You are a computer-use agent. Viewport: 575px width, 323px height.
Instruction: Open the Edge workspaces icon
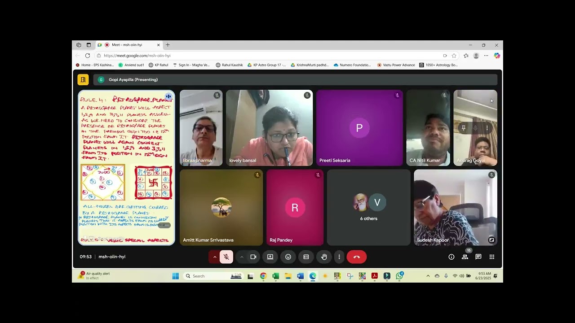(79, 45)
